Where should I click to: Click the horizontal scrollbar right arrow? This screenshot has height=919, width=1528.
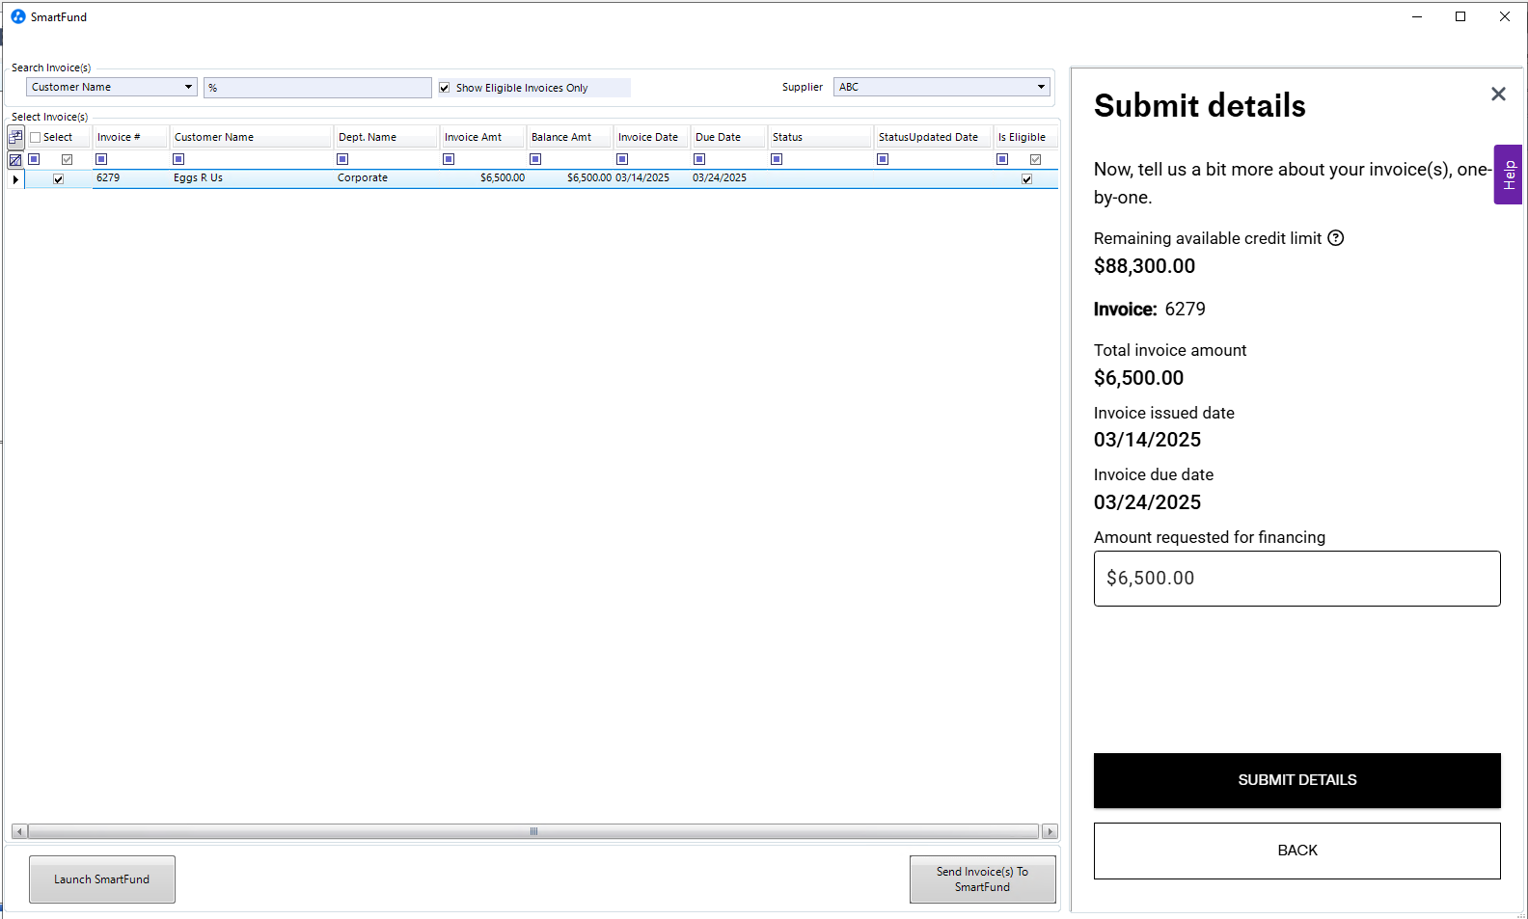[x=1050, y=831]
